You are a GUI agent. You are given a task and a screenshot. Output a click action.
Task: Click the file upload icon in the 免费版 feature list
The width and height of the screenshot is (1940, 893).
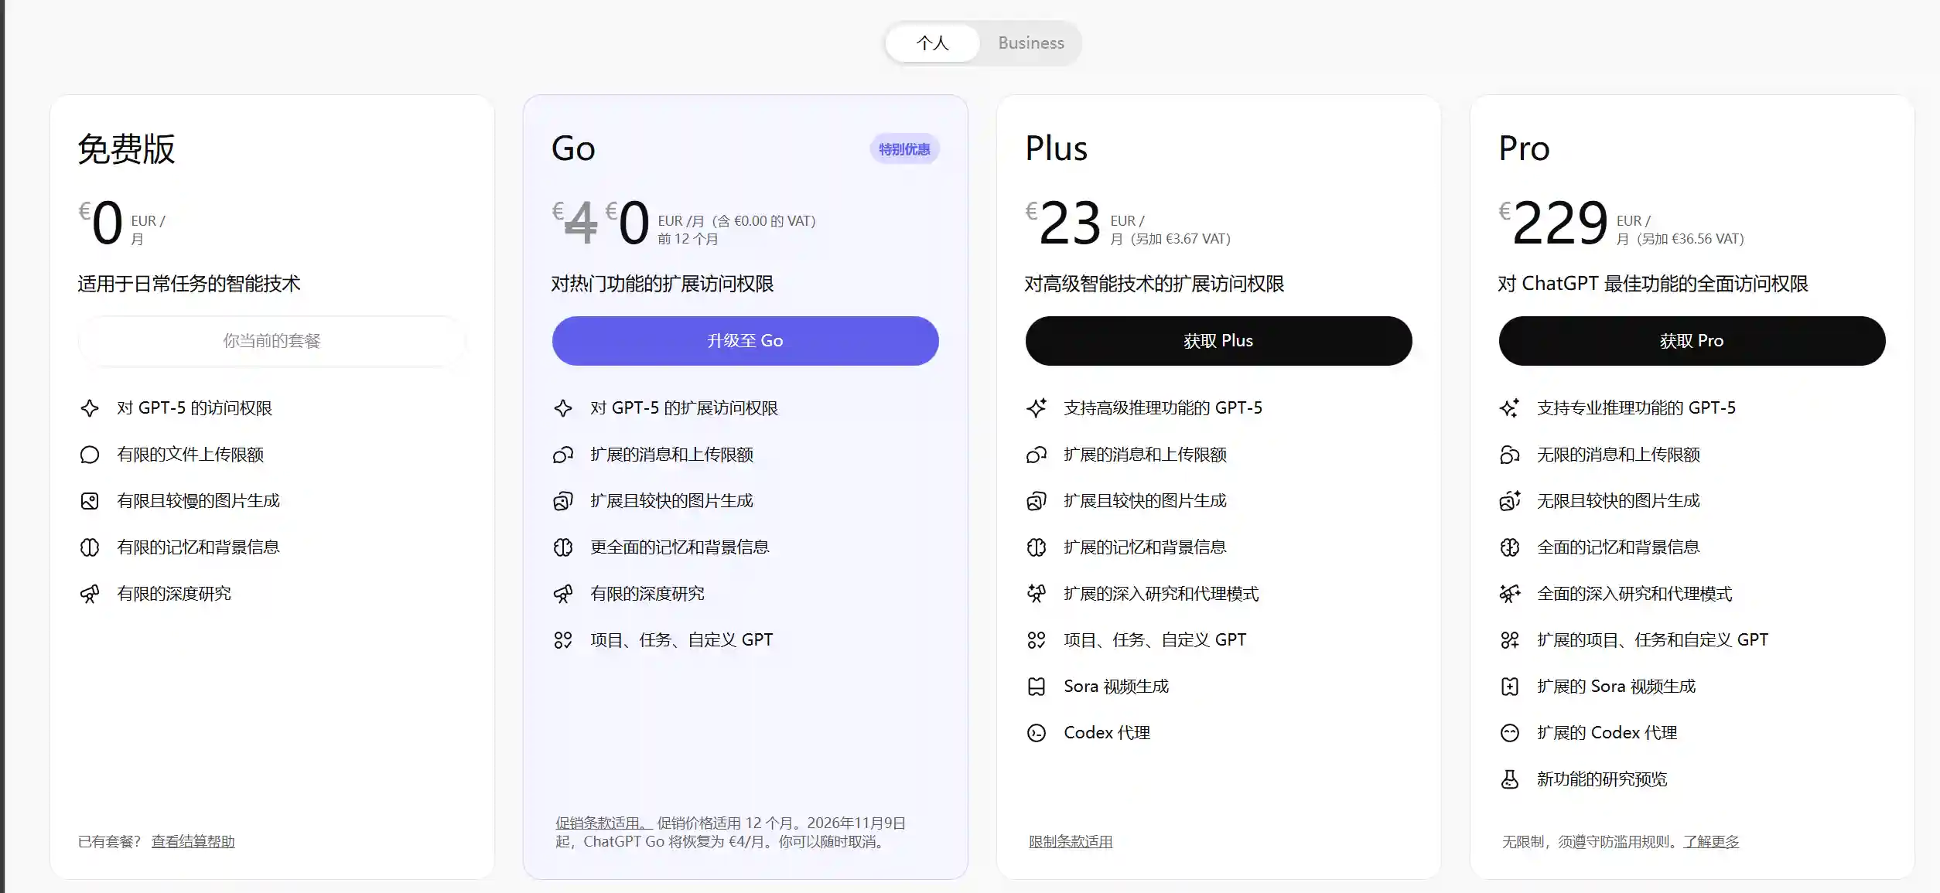tap(91, 455)
